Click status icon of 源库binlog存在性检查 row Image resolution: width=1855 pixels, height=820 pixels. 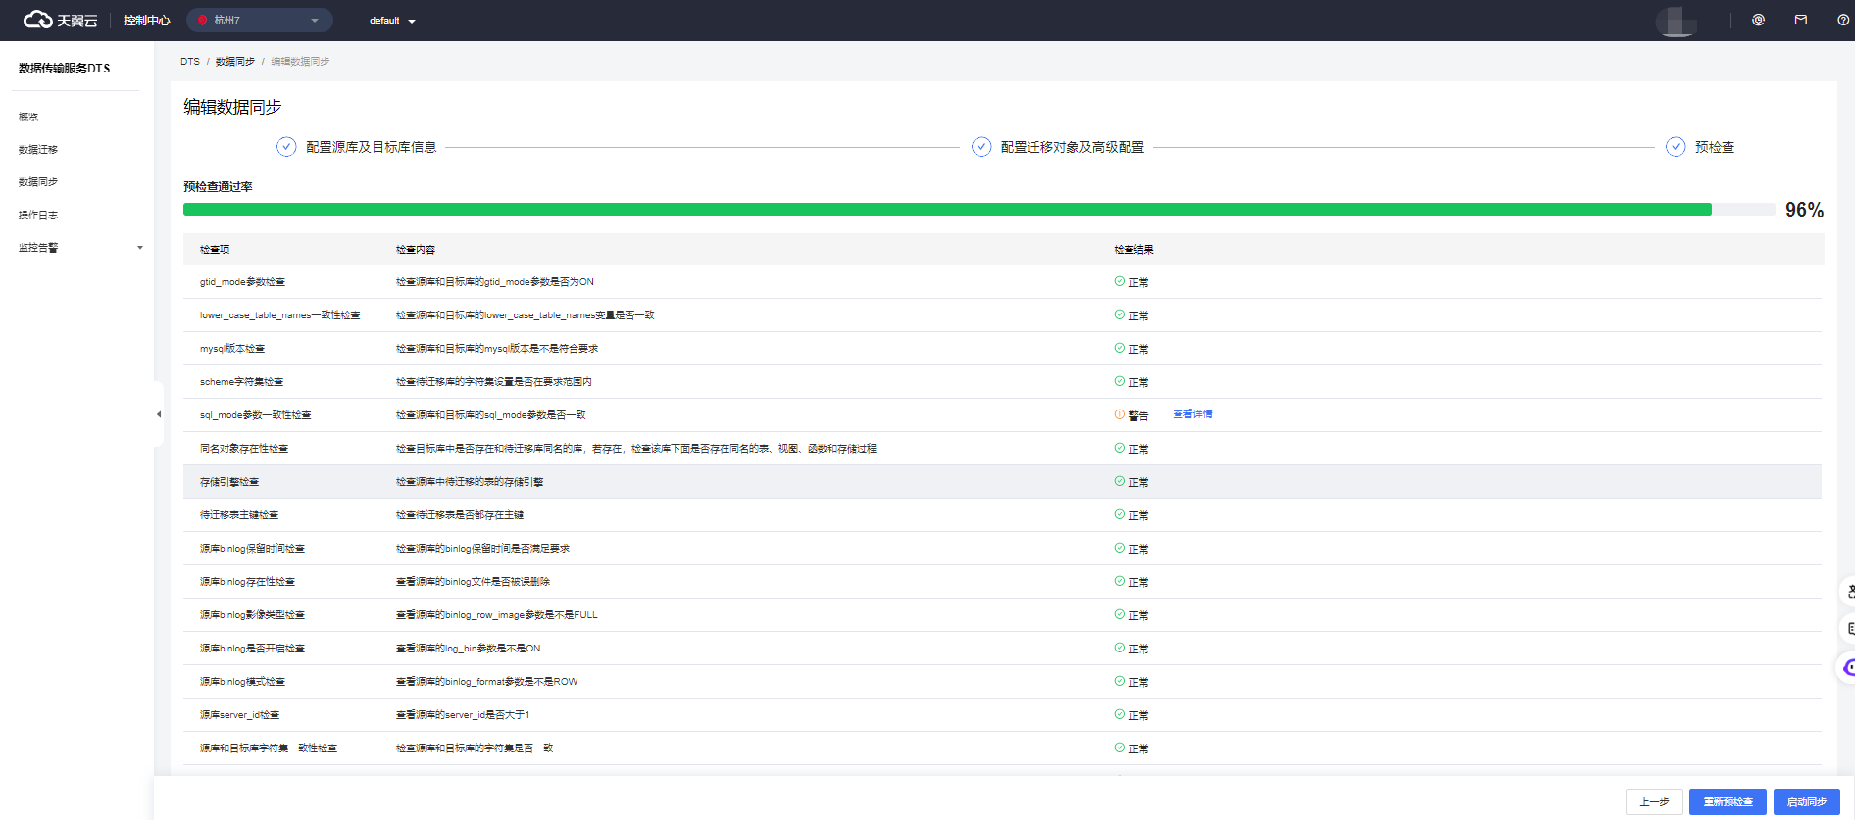click(x=1120, y=581)
